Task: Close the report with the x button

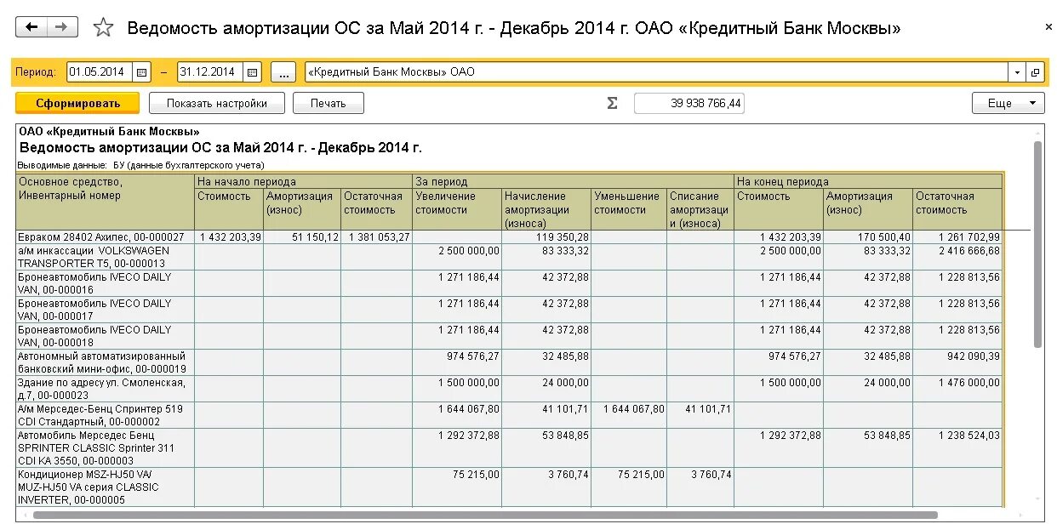Action: 1048,27
